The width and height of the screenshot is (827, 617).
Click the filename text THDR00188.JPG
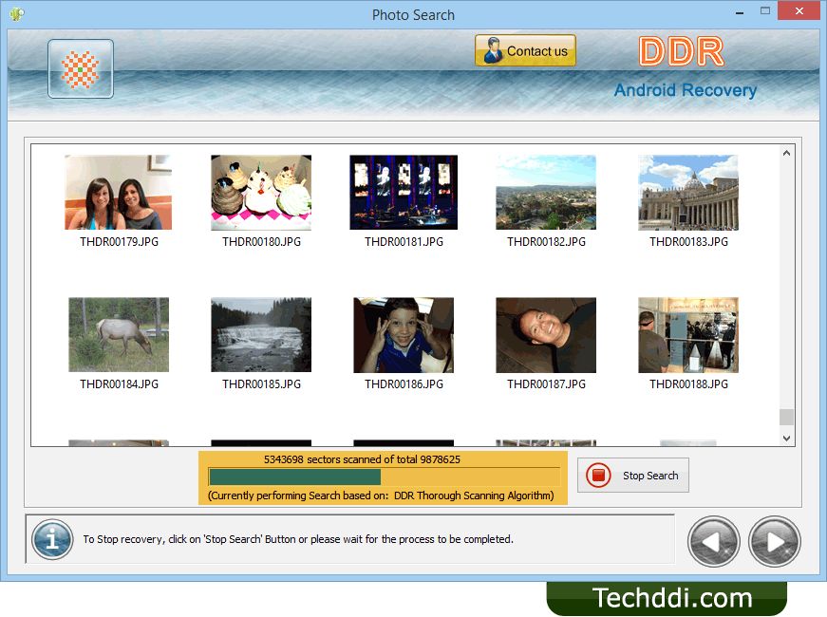[688, 383]
